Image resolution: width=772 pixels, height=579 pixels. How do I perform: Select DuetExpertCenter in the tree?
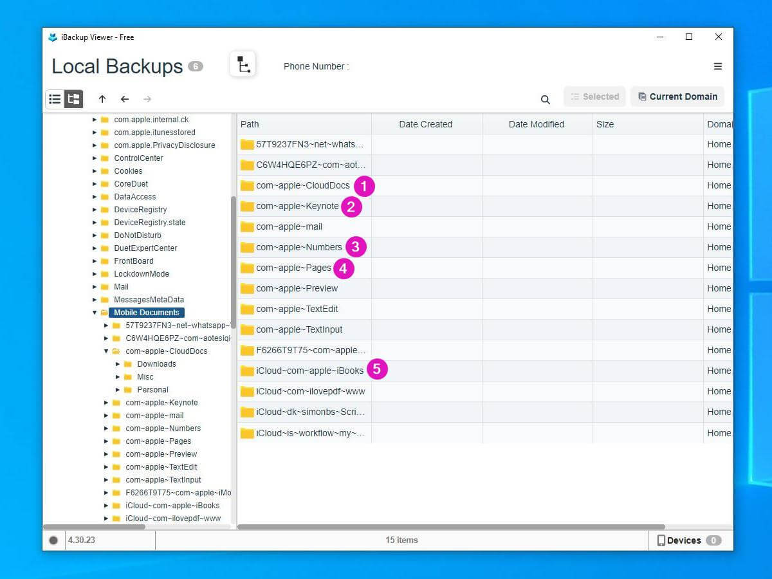pos(145,248)
